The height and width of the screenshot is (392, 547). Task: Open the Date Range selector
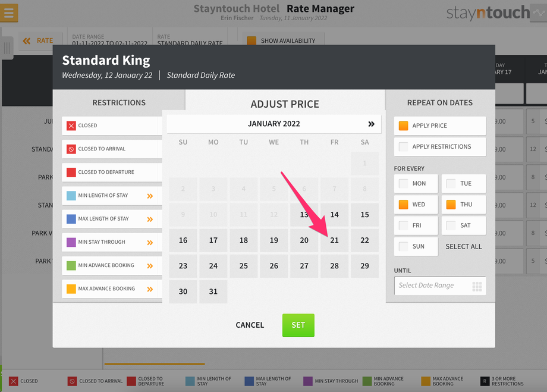(x=109, y=40)
